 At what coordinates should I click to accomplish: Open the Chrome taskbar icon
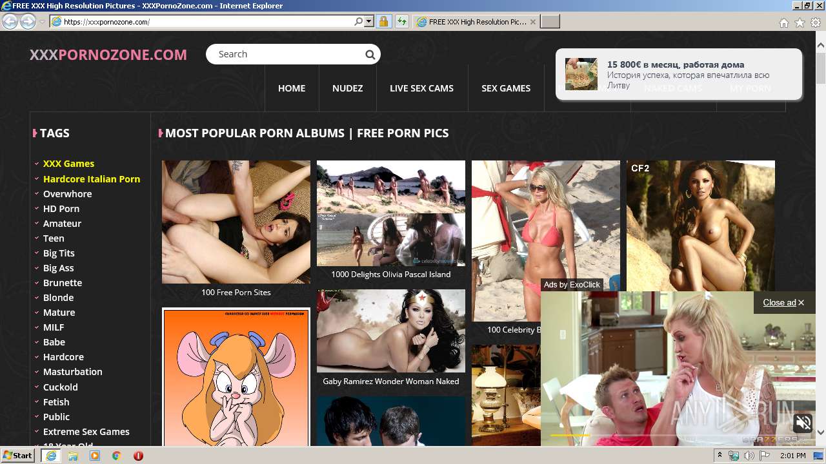click(117, 456)
